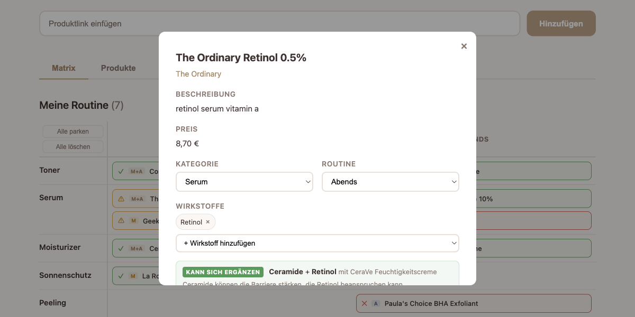Screen dimensions: 635x317
Task: Click the Peeling row label
Action: pos(52,303)
